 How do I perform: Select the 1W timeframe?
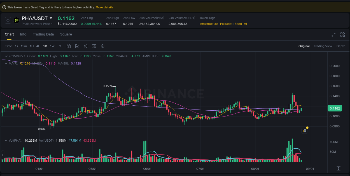point(52,46)
